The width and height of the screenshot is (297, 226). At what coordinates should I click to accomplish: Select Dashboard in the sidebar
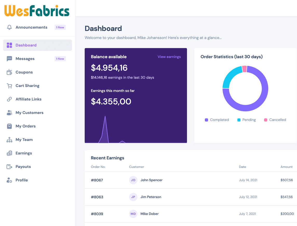(37, 45)
